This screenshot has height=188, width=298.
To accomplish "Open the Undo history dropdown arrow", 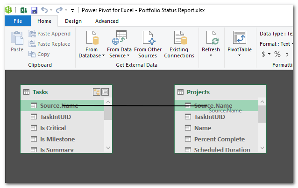I will pos(51,10).
